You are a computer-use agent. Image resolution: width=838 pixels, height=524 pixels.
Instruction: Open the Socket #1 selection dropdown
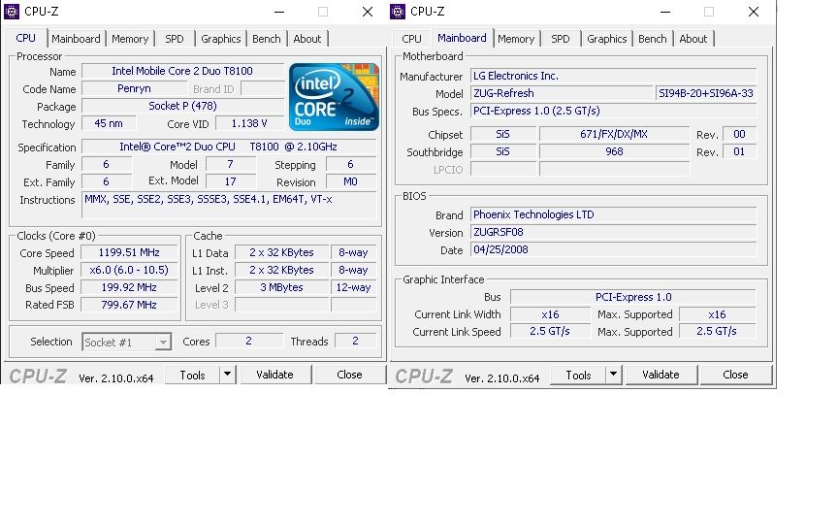coord(127,343)
